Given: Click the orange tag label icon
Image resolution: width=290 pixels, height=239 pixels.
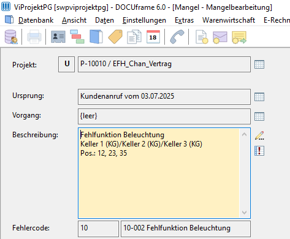Looking at the screenshot, I should [115, 37].
